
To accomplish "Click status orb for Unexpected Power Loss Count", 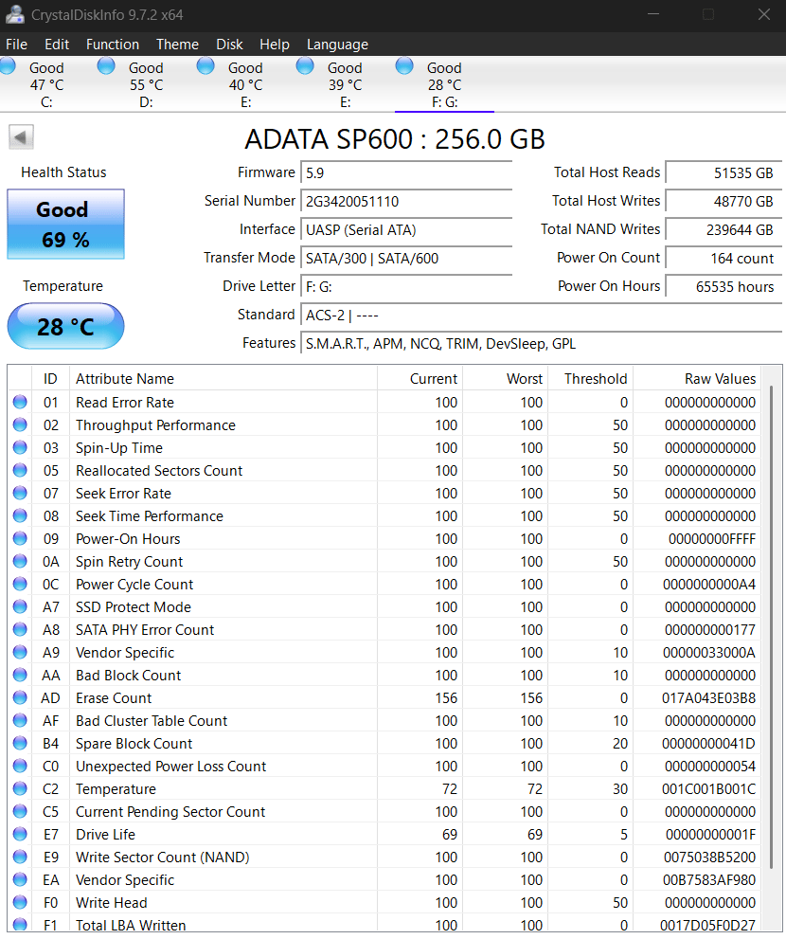I will point(20,766).
